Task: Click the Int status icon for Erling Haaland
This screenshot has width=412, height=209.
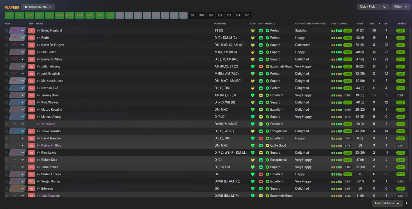Action: (31, 31)
